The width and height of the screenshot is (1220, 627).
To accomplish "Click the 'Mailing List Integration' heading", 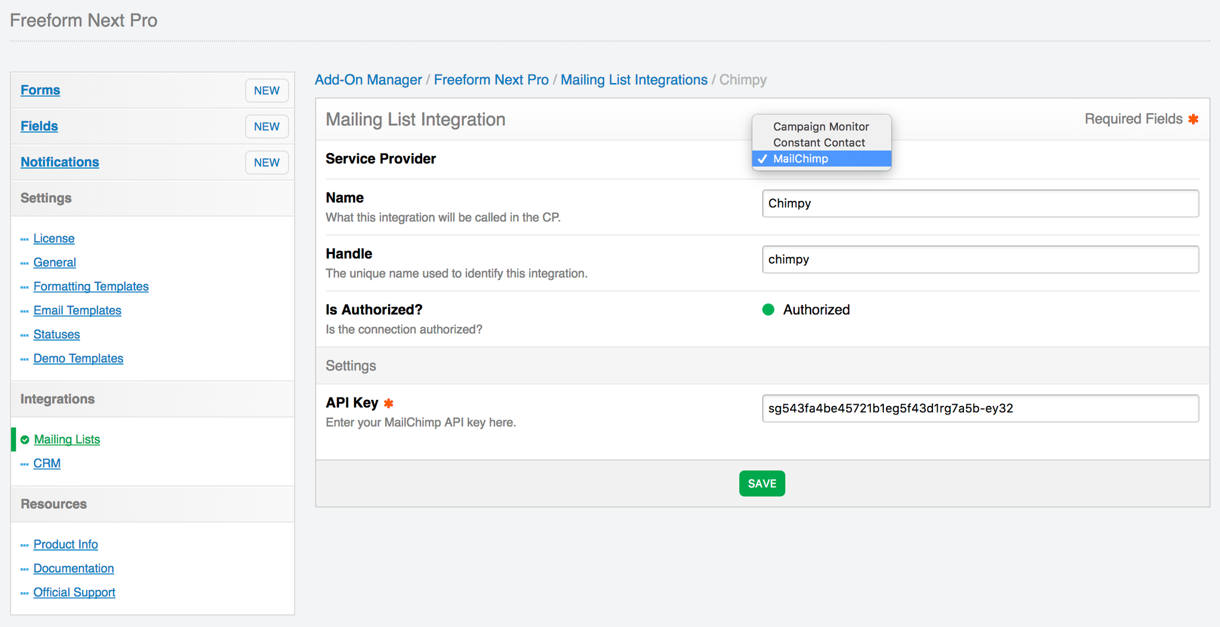I will pyautogui.click(x=416, y=120).
